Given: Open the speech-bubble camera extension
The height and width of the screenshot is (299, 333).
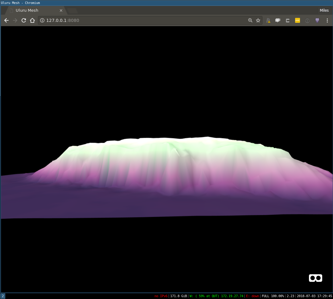Looking at the screenshot, I should tap(277, 20).
